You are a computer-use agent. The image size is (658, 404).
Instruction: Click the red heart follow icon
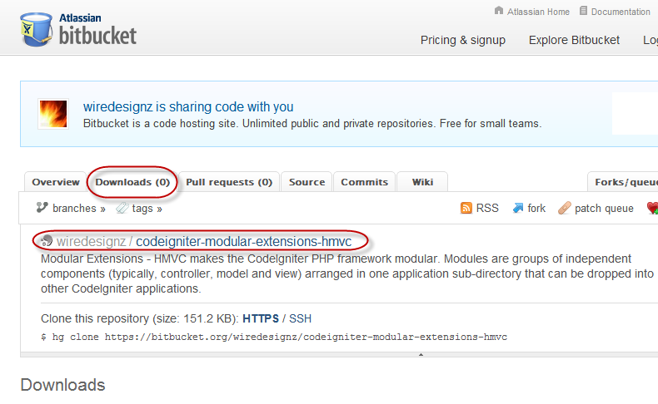652,208
